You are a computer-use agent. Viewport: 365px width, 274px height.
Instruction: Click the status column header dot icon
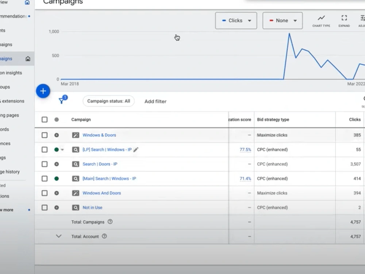(57, 119)
